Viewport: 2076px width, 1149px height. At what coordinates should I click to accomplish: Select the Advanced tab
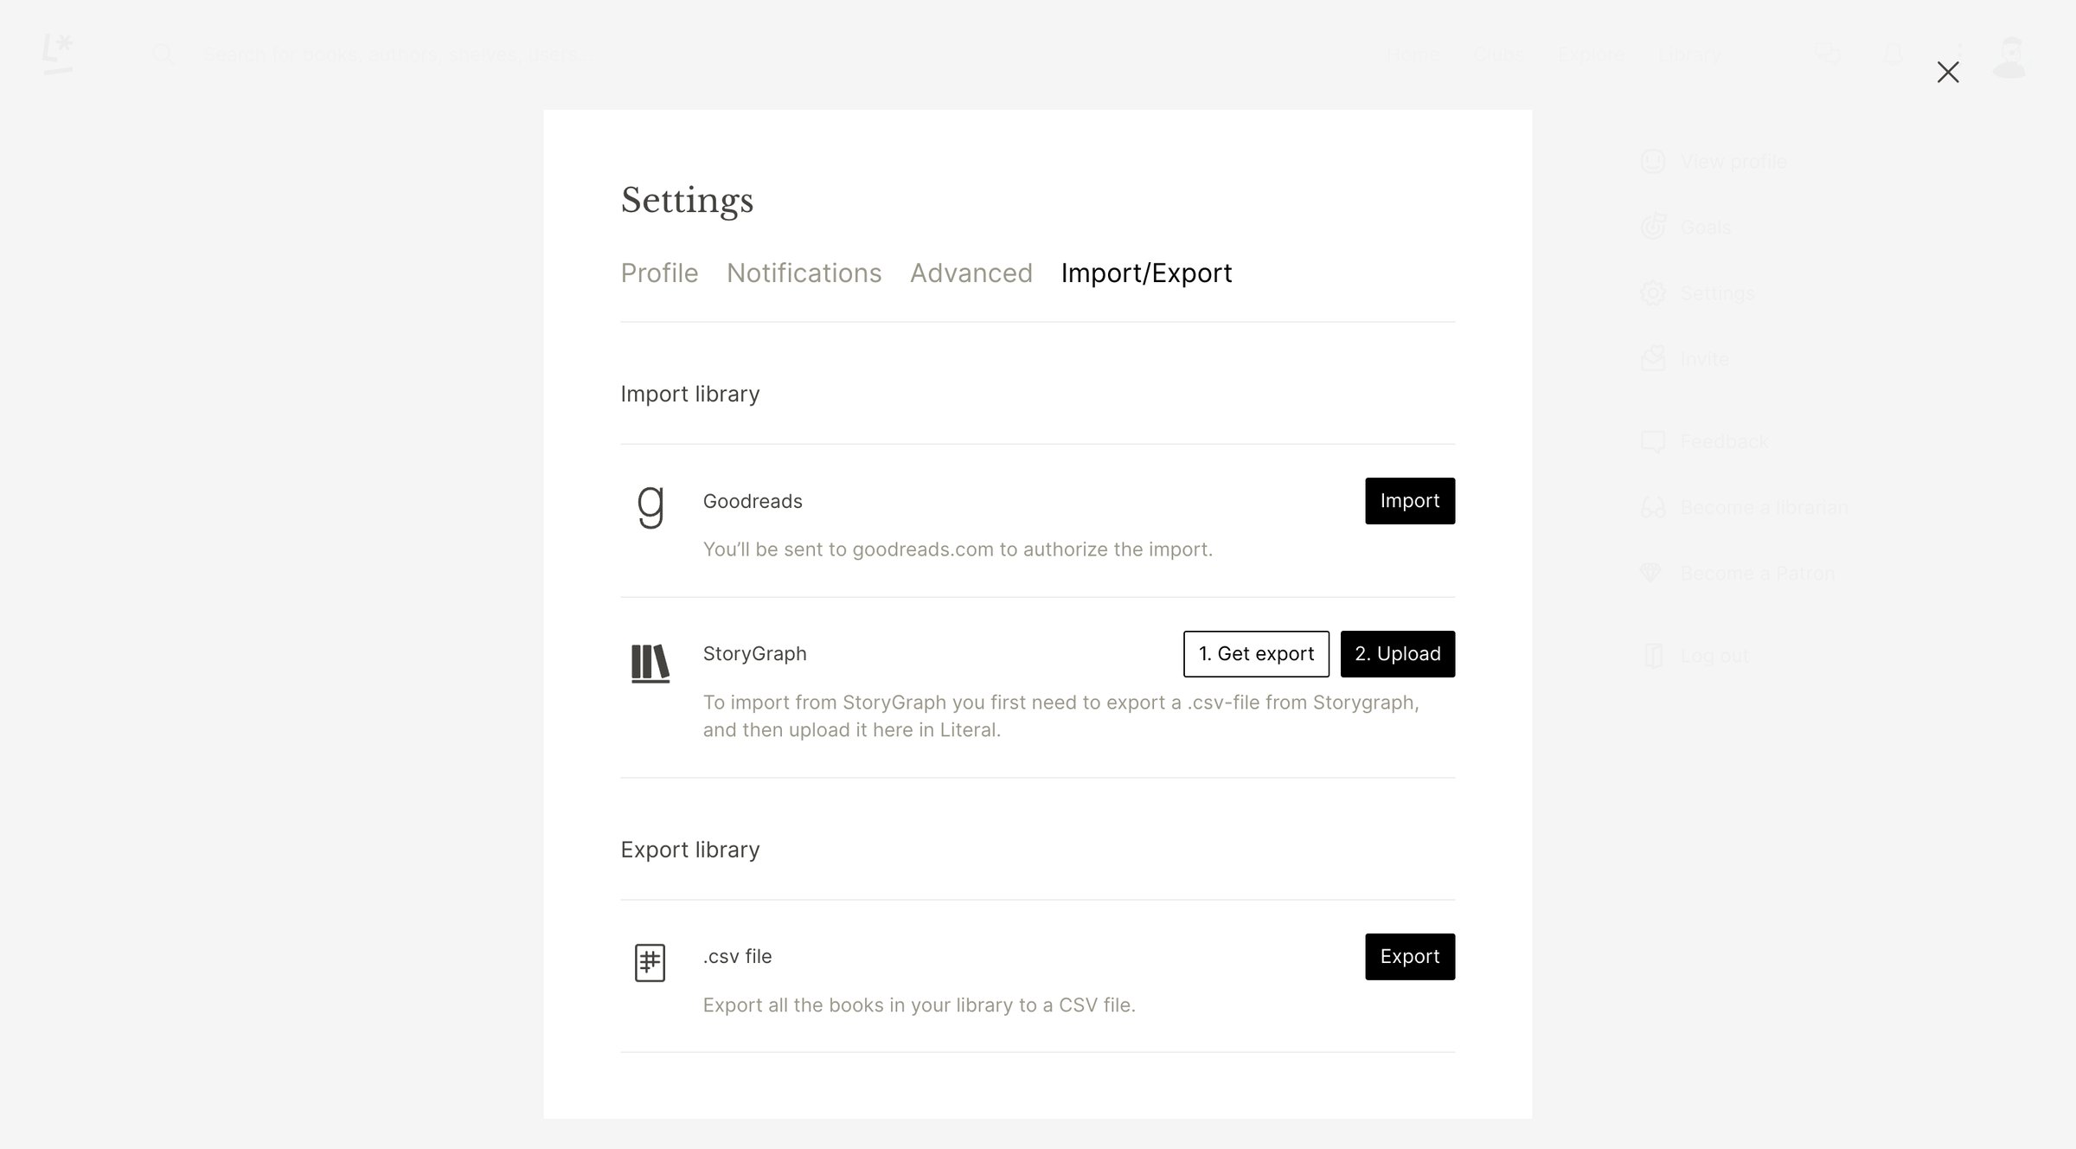point(971,273)
